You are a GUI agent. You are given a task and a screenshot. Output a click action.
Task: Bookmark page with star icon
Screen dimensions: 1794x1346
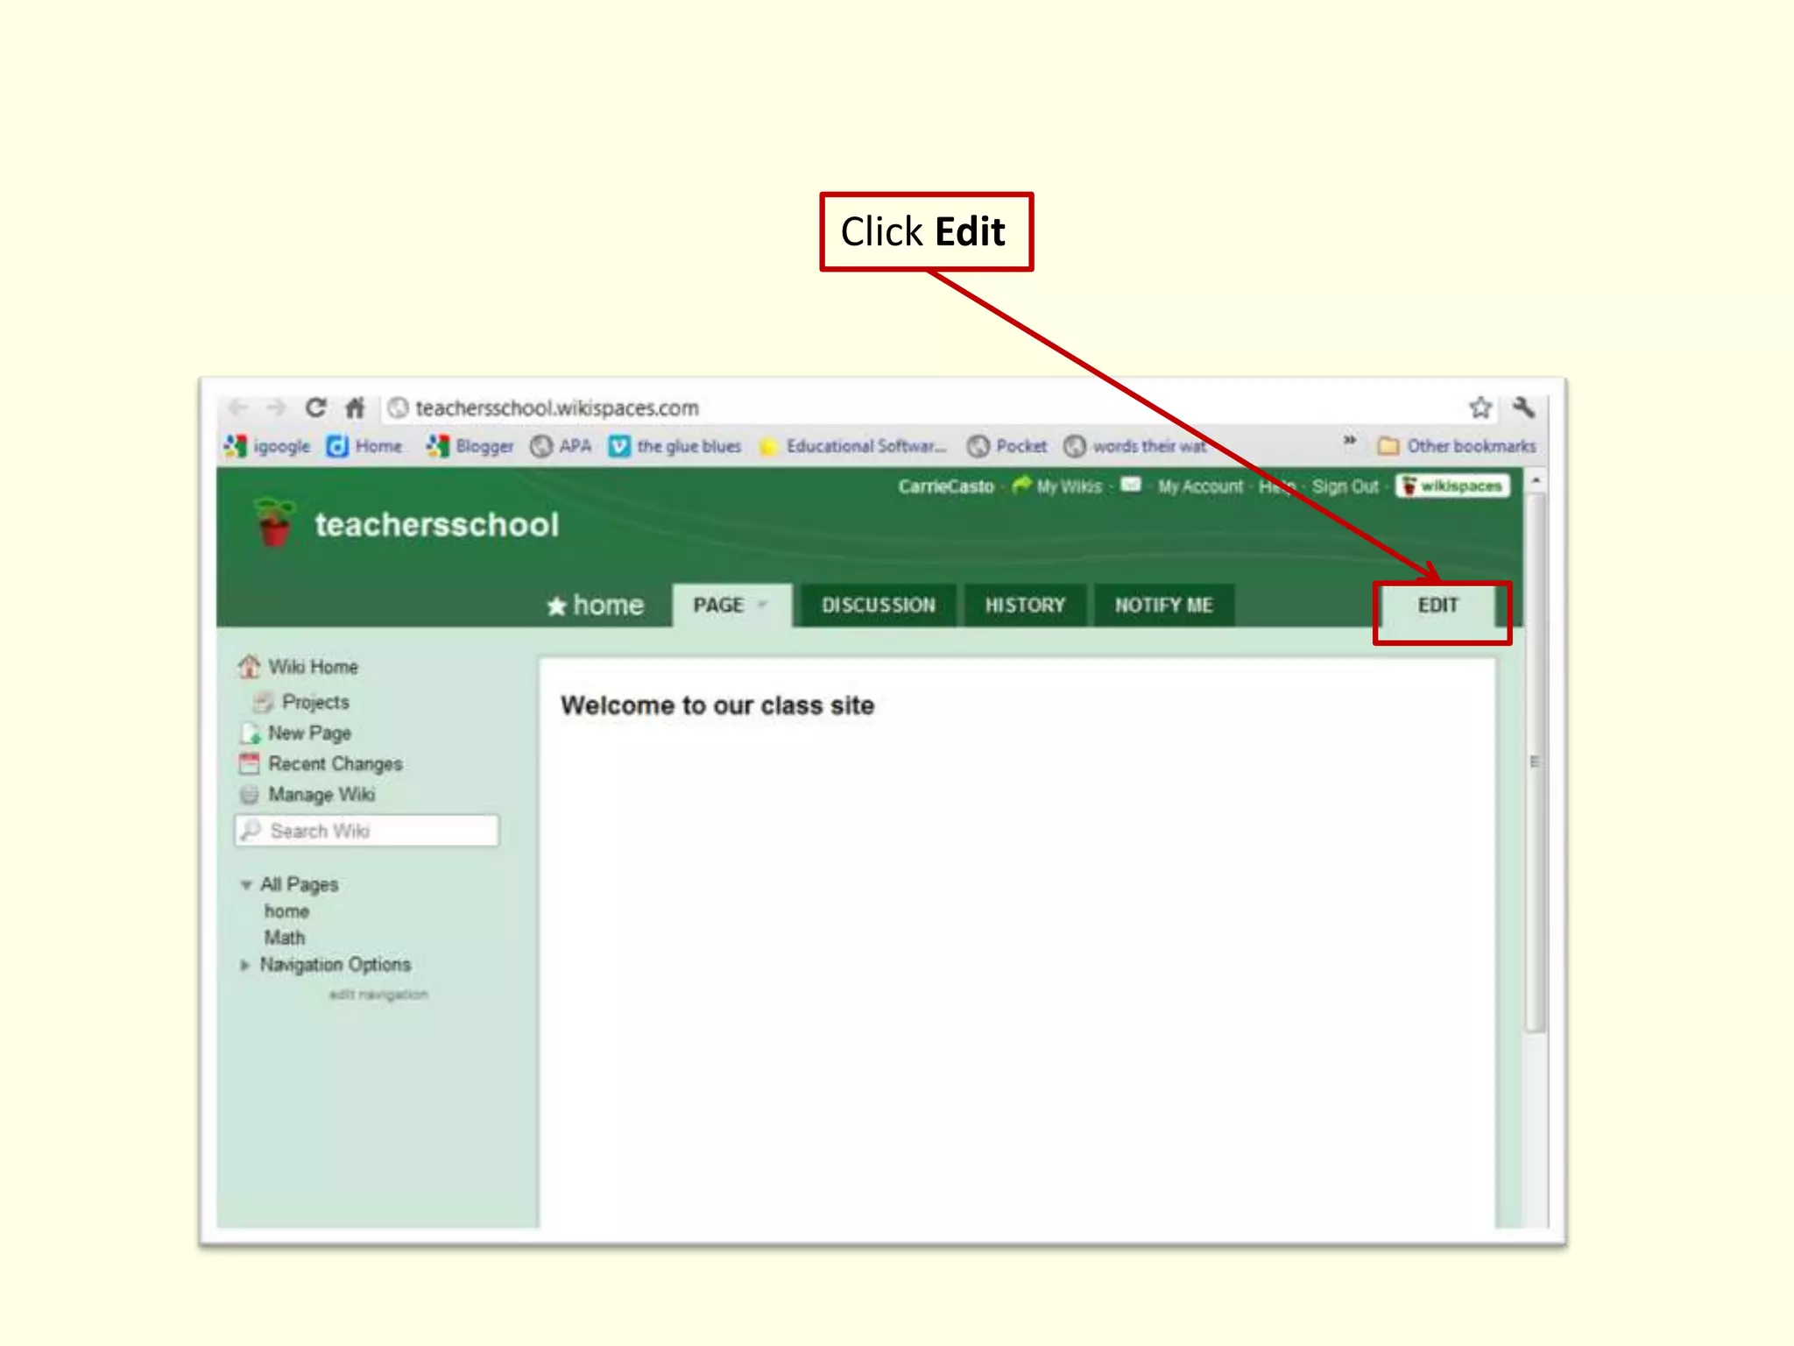(x=1480, y=407)
